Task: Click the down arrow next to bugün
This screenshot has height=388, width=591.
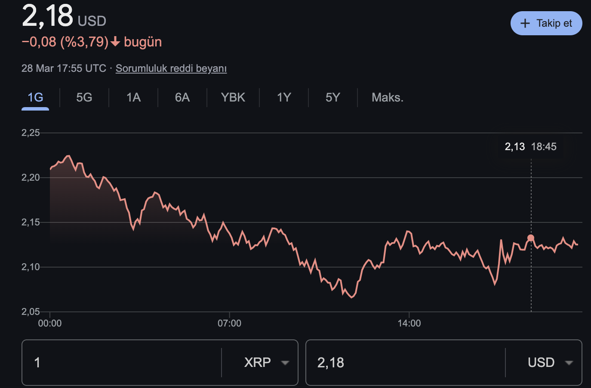Action: pyautogui.click(x=115, y=42)
